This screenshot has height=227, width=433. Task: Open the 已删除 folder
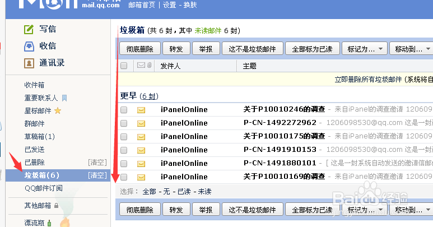click(34, 163)
